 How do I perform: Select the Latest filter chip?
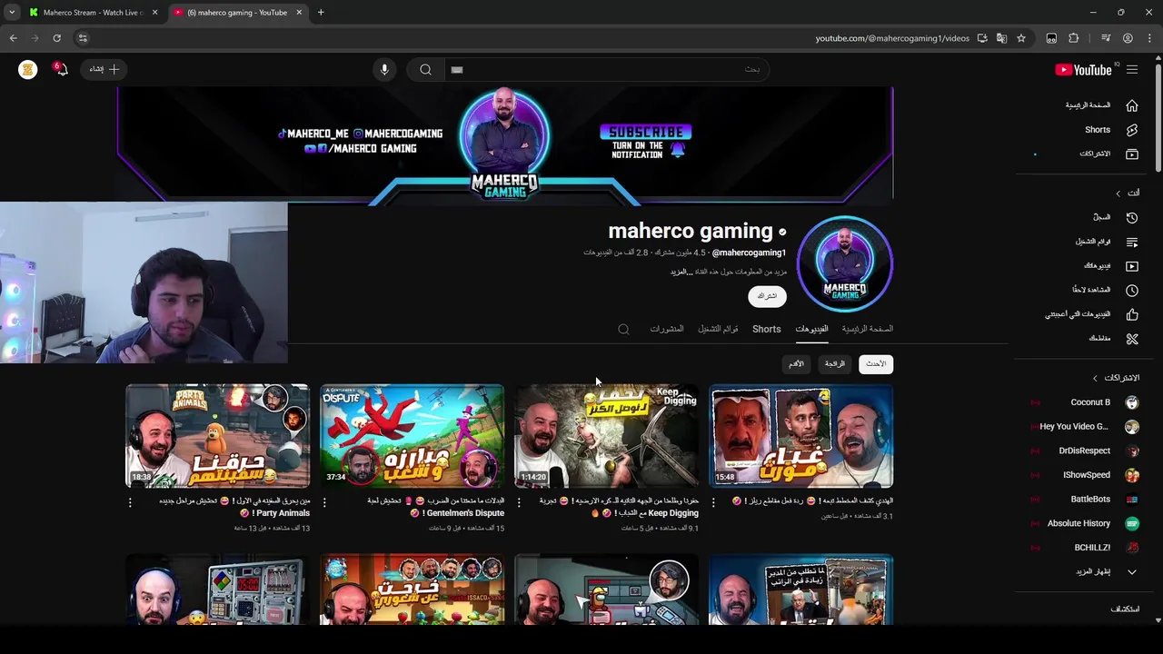[x=876, y=364]
